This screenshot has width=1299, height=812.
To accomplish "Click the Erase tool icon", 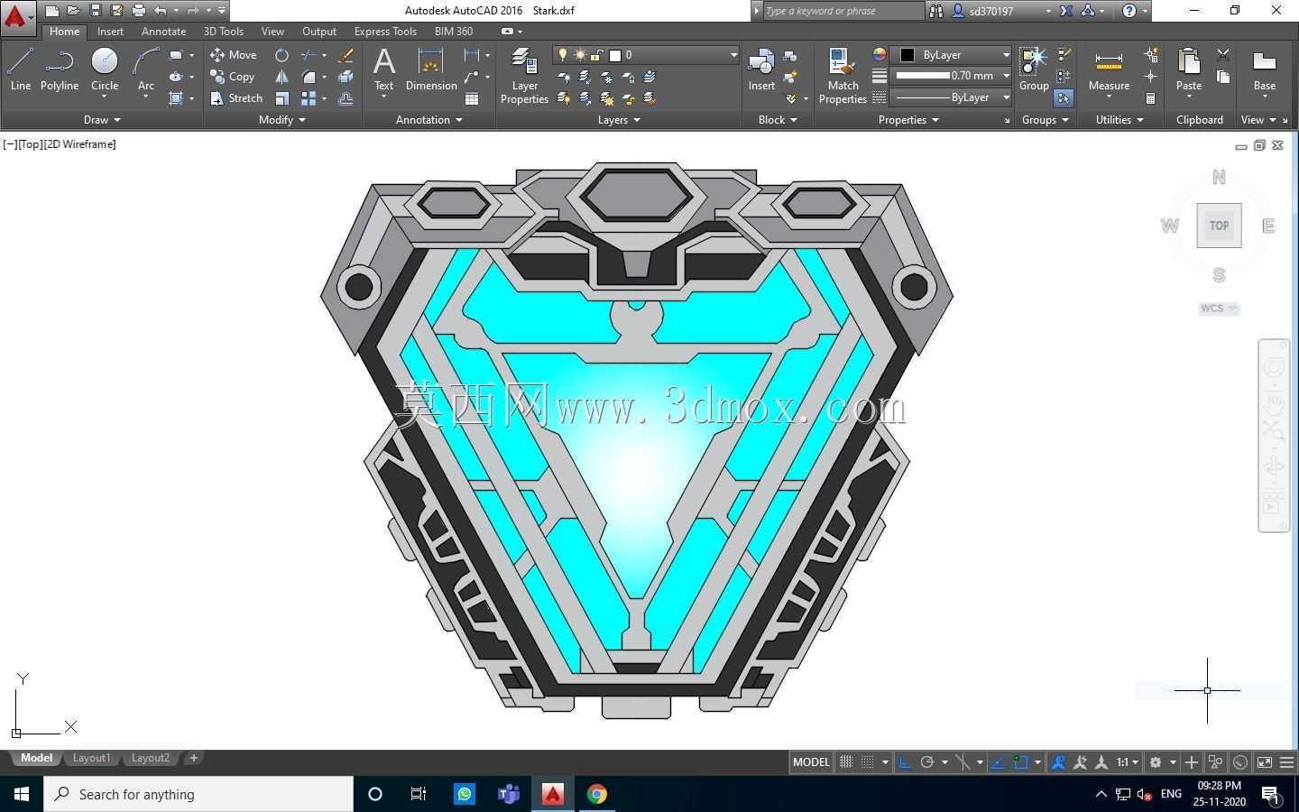I will point(345,55).
